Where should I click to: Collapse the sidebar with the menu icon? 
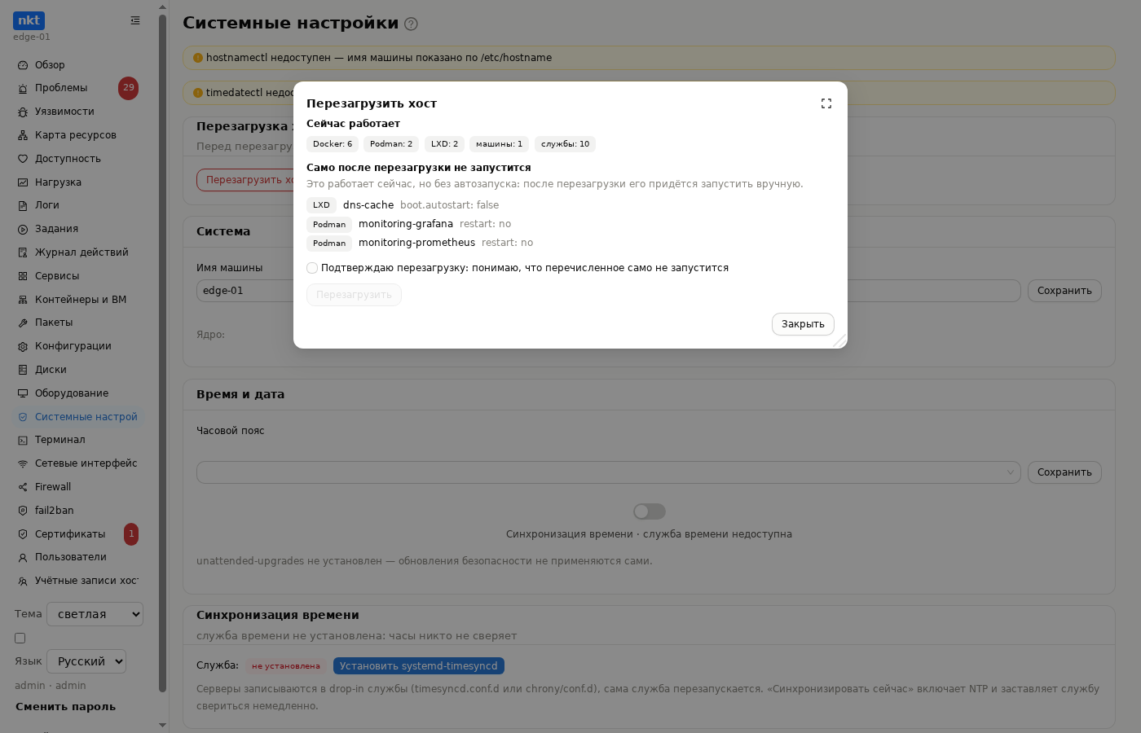[x=135, y=20]
